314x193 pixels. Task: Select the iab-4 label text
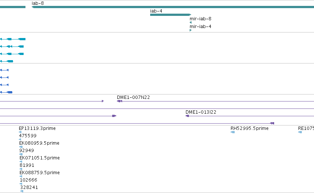click(x=156, y=11)
